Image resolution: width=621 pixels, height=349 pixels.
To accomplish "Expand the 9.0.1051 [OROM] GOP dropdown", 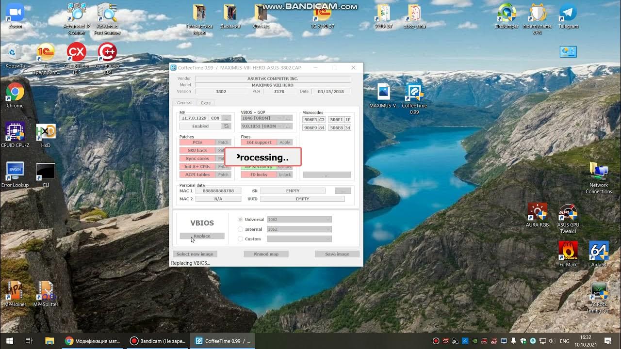I will click(x=262, y=126).
